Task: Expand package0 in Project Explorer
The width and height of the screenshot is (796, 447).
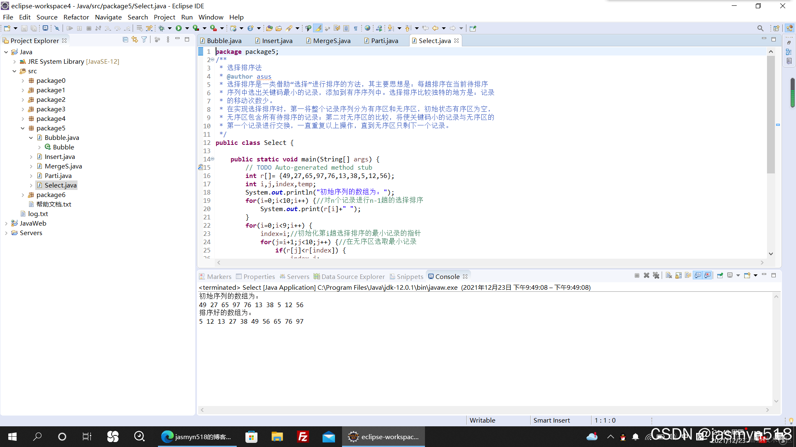Action: tap(23, 81)
